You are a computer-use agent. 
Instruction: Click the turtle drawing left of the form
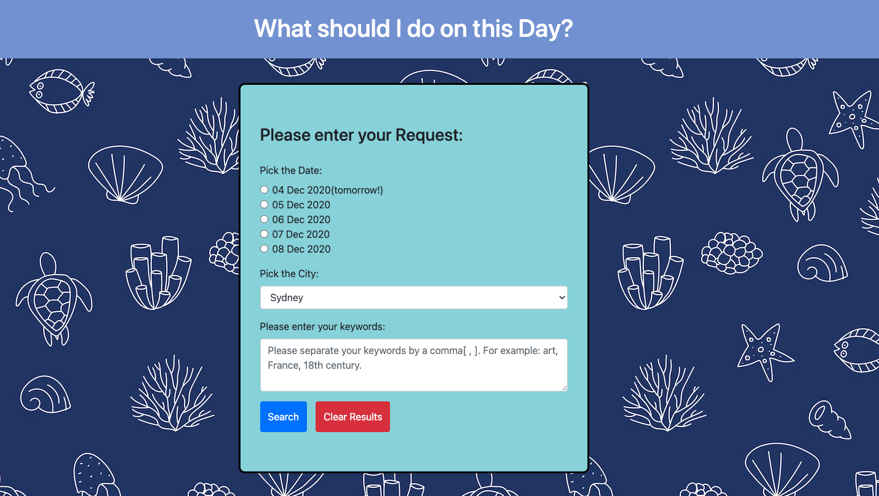pyautogui.click(x=52, y=298)
